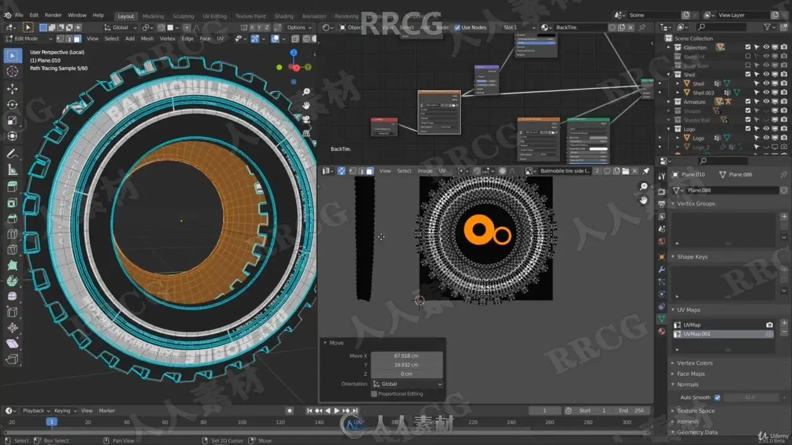Hide the Logo collection with eye icon
Viewport: 792px width, 445px height.
(x=766, y=129)
